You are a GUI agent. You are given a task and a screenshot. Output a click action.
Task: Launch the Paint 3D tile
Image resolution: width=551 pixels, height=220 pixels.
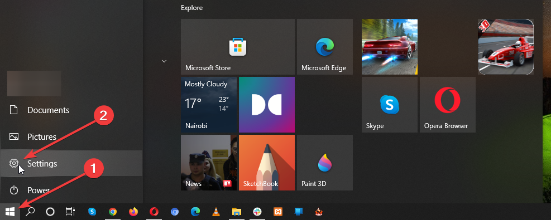coord(325,163)
